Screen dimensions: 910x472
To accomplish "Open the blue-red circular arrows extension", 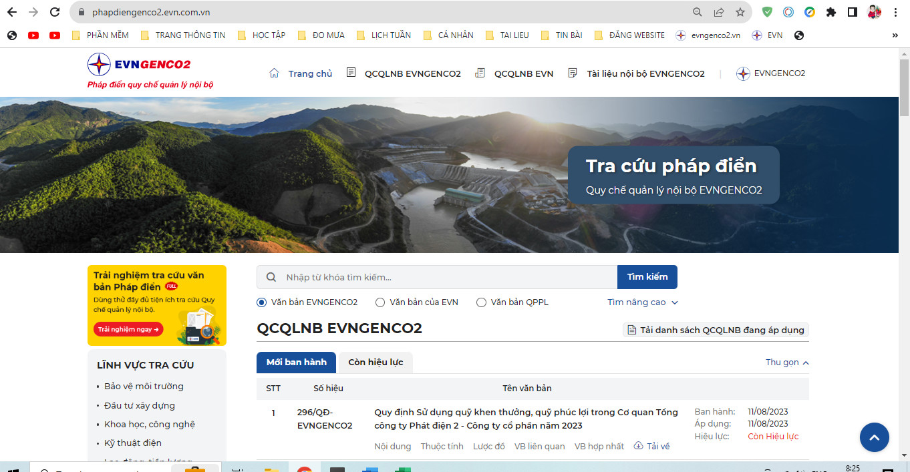I will point(788,12).
